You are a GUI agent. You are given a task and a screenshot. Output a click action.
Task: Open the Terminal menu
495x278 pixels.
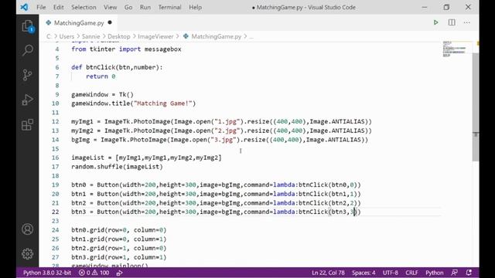coord(170,7)
